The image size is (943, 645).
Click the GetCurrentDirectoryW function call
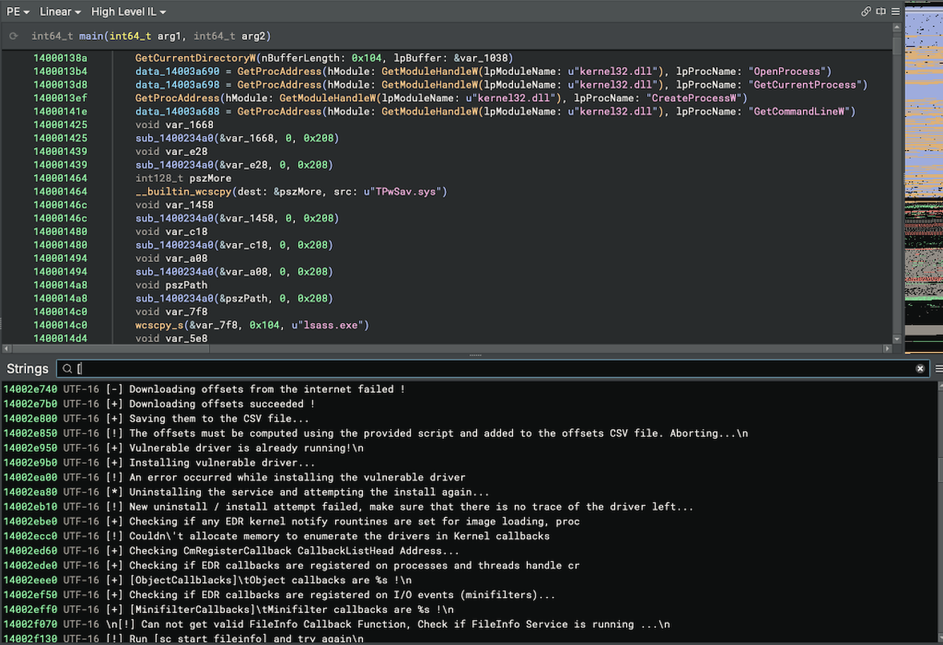coord(196,58)
